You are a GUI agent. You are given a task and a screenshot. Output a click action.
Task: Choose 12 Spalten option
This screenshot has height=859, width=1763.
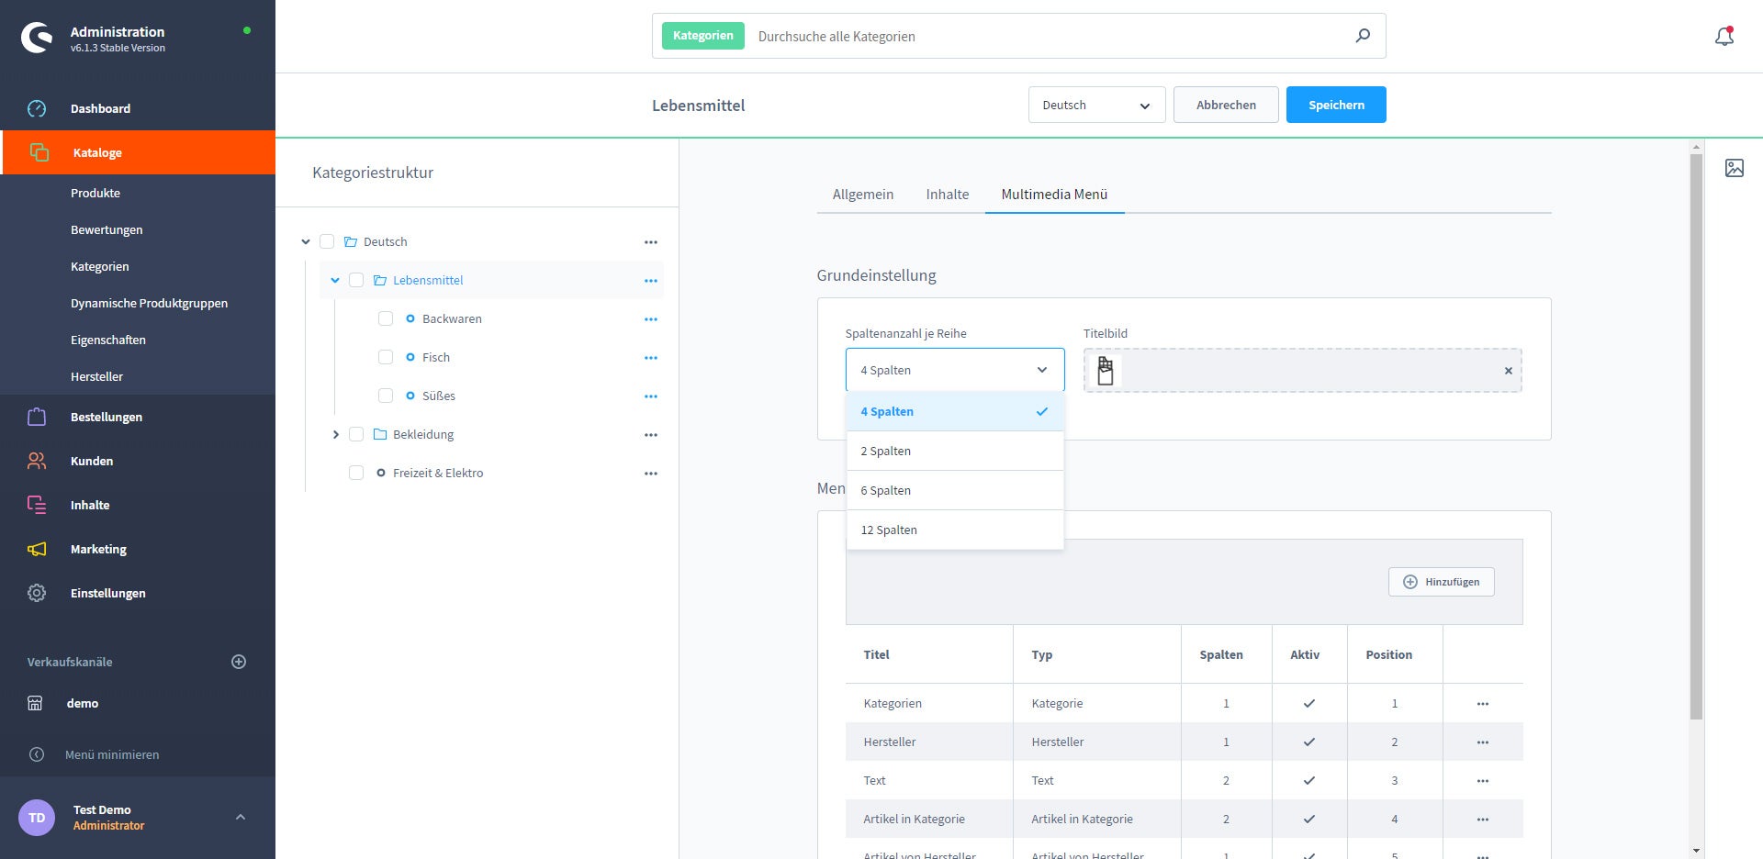[x=955, y=530]
